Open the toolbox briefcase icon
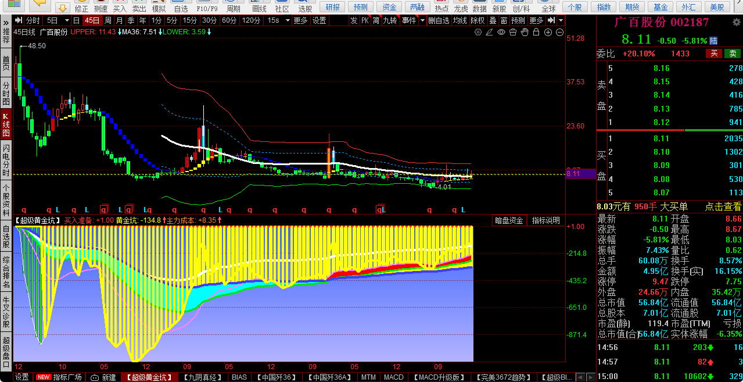Screen dimensions: 743x382 [513, 33]
